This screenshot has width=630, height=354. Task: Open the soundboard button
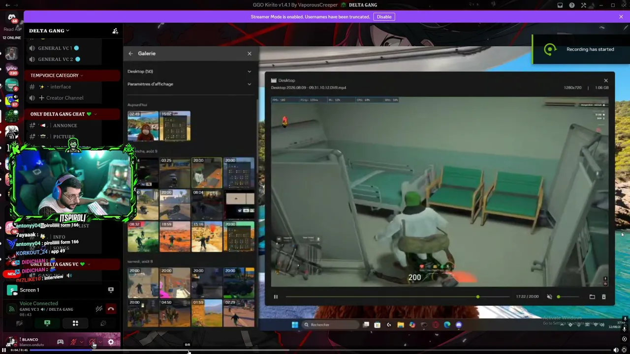(103, 323)
